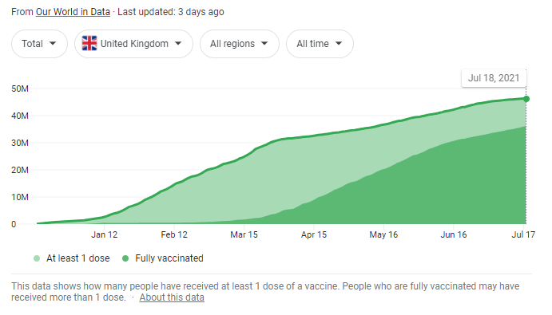Open the United Kingdom country dropdown
Viewport: 552px width, 315px height.
[x=133, y=44]
